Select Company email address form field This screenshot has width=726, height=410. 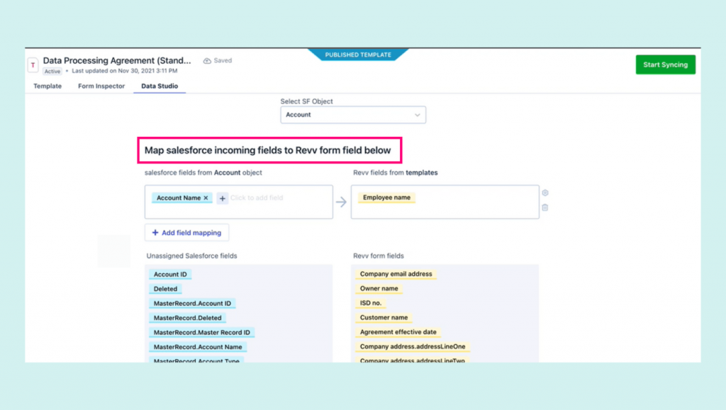click(x=396, y=273)
